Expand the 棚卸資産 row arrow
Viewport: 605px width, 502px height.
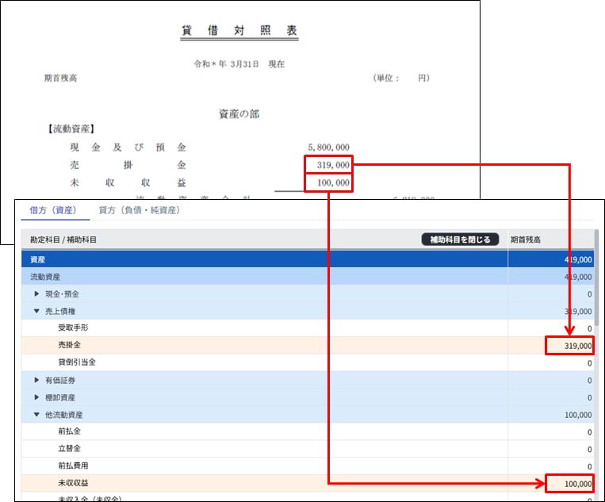coord(36,397)
